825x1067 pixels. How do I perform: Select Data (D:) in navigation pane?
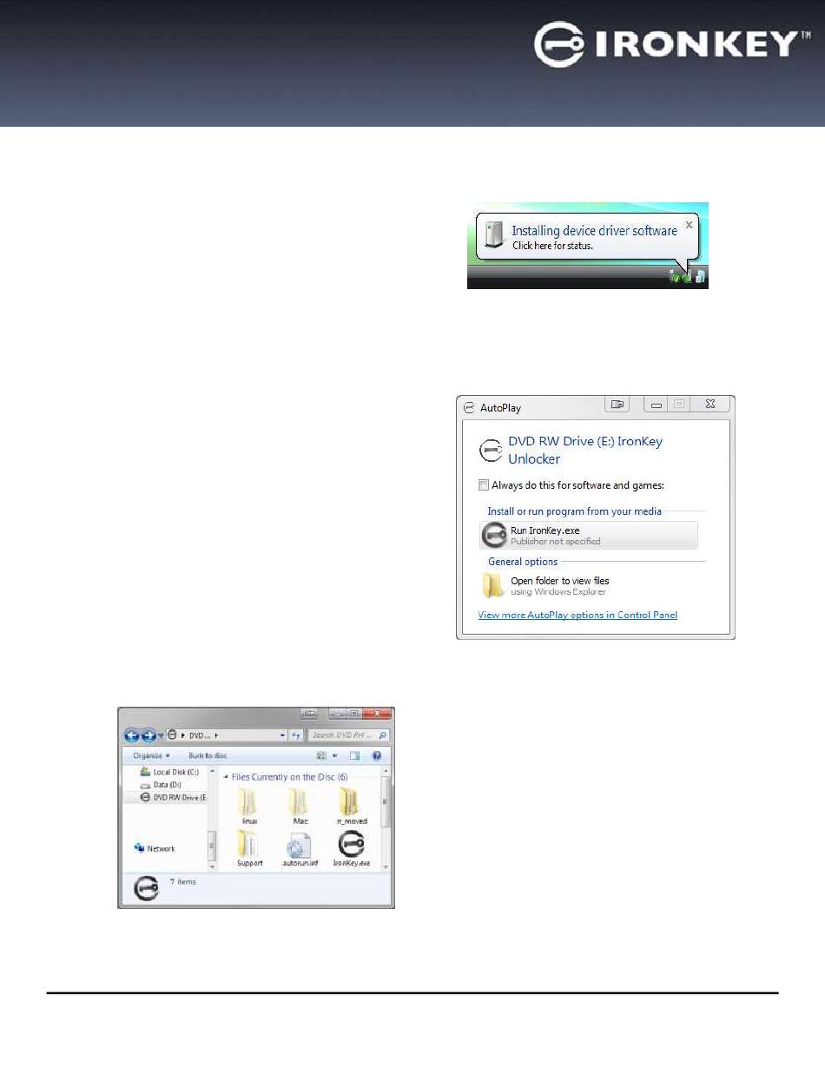point(161,785)
